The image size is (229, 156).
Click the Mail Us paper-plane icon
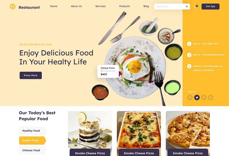189,55
